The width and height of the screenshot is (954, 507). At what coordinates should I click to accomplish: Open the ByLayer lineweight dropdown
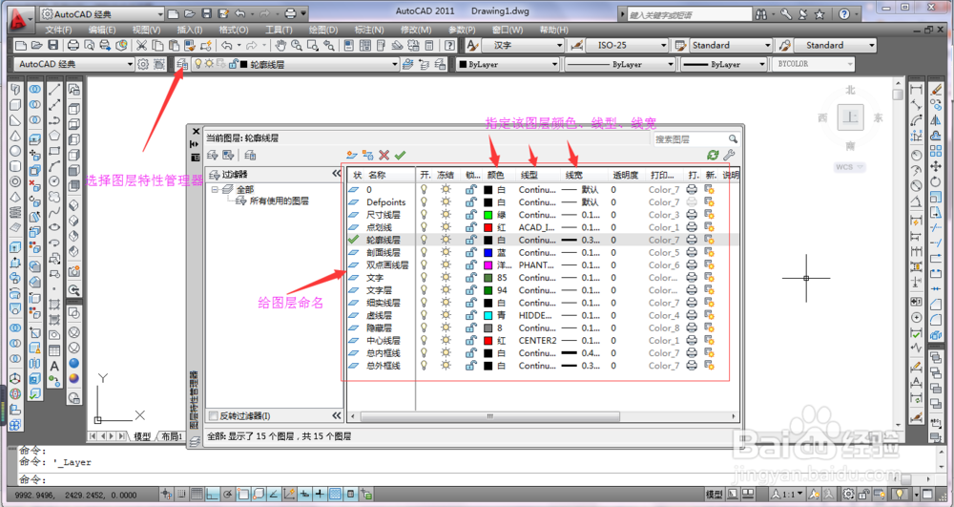tap(761, 64)
